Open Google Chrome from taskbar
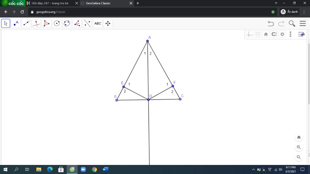This screenshot has height=174, width=310. pyautogui.click(x=94, y=169)
